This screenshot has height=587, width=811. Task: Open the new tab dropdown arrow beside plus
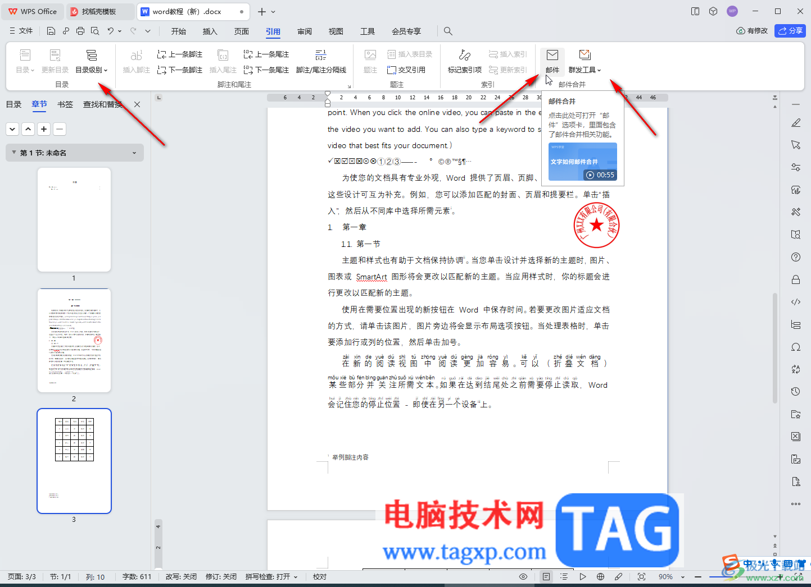pos(274,11)
